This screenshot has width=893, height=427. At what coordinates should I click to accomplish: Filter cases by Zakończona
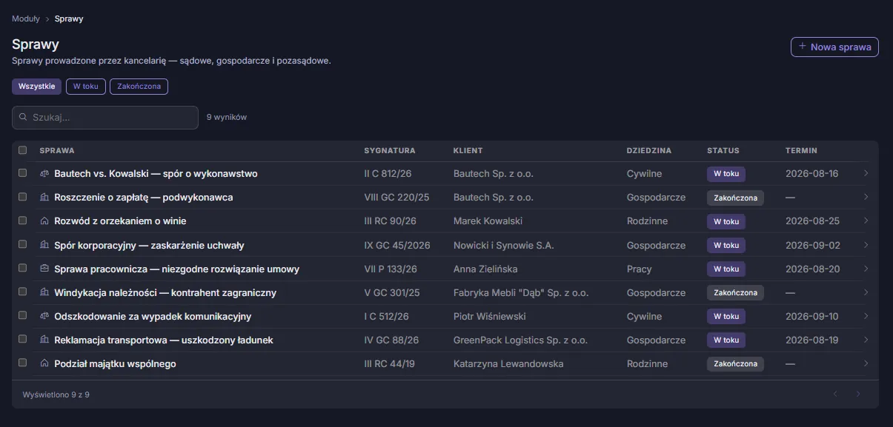[x=139, y=87]
